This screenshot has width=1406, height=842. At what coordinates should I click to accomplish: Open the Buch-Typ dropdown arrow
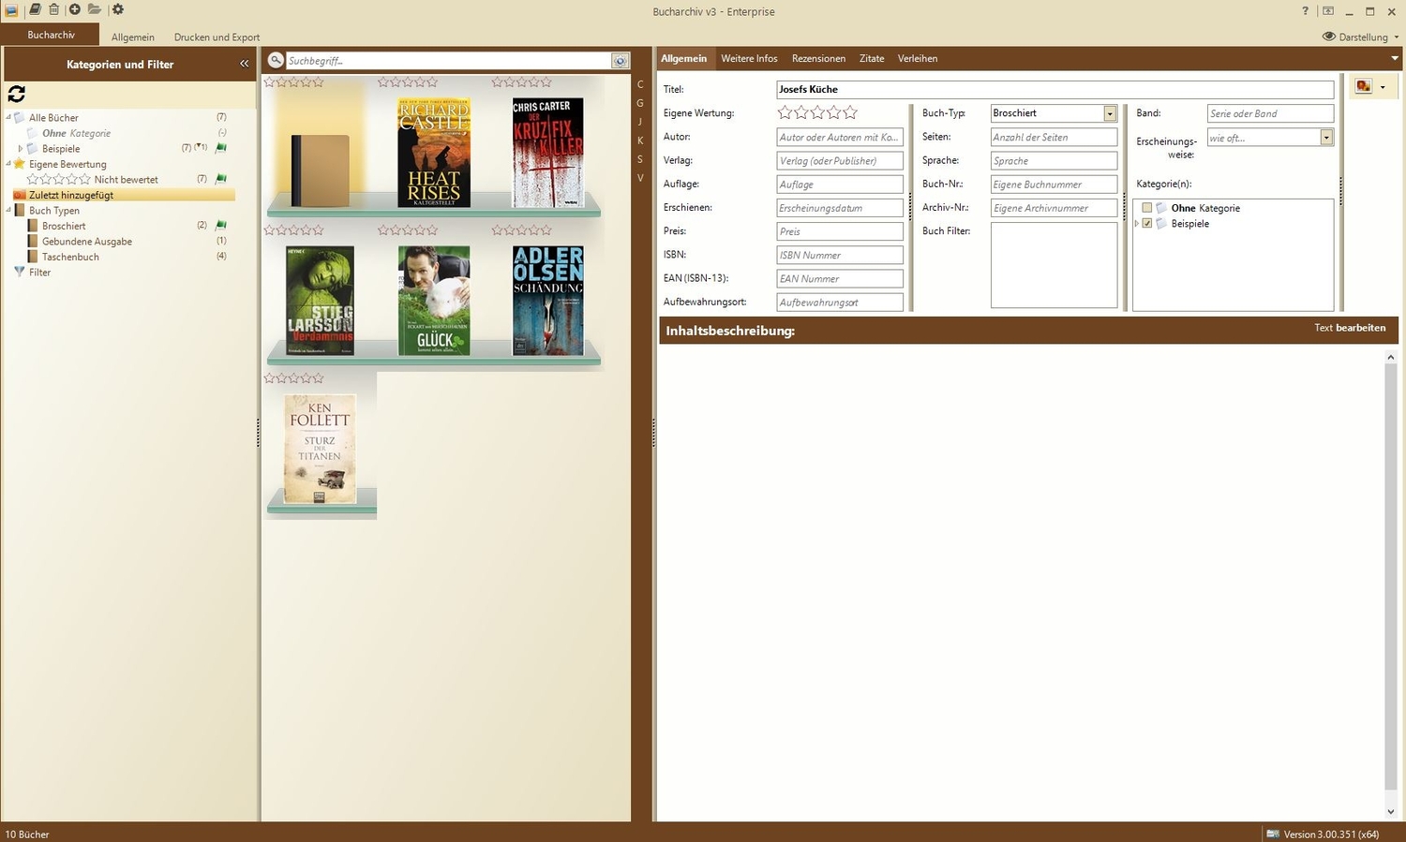[x=1110, y=113]
